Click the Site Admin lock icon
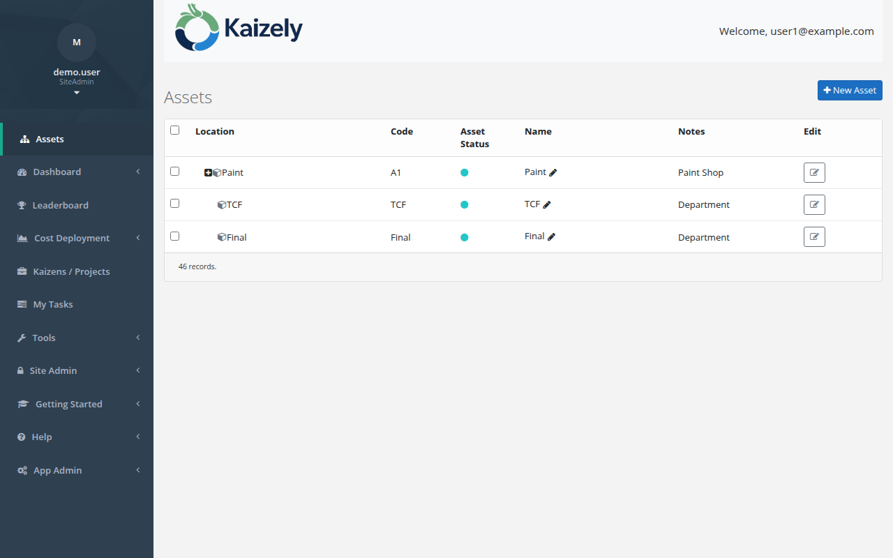 tap(20, 370)
